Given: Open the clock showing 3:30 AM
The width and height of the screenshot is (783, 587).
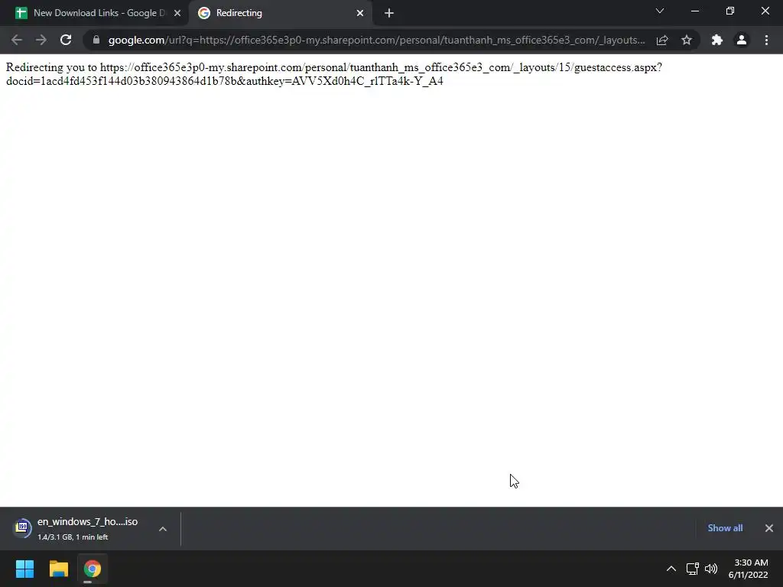Looking at the screenshot, I should coord(748,569).
